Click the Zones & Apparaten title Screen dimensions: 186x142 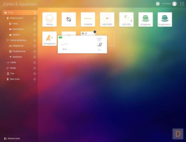[x=20, y=4]
